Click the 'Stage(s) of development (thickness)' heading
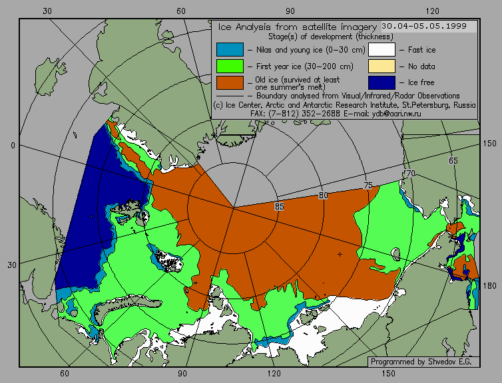Screen dimensions: 502x383 click(x=331, y=37)
